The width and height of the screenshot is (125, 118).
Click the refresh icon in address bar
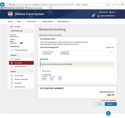(x=80, y=5)
